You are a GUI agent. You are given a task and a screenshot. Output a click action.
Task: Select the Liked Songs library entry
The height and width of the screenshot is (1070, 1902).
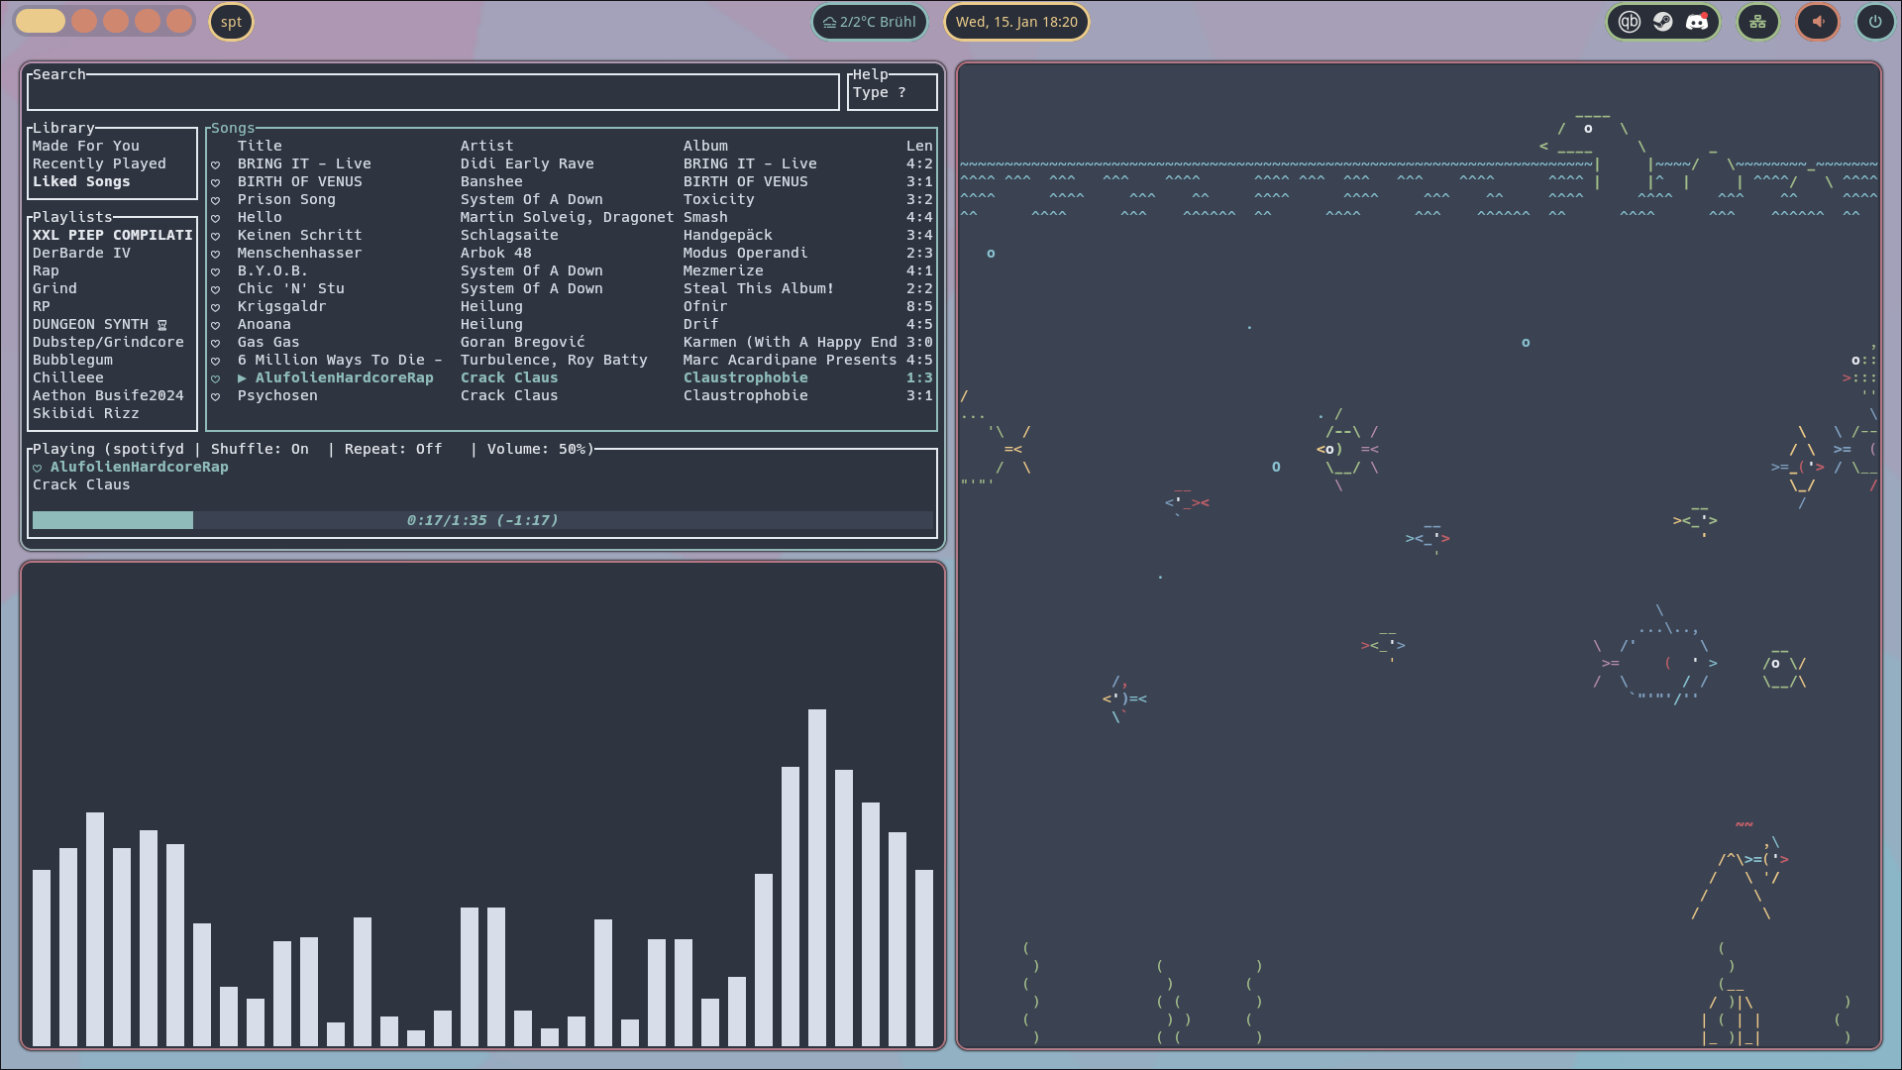(81, 181)
